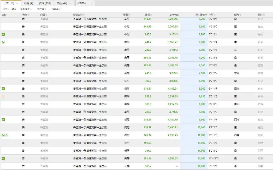The image size is (273, 170).
Task: Click the VR icon on the 8,500 row
Action: 3,89
